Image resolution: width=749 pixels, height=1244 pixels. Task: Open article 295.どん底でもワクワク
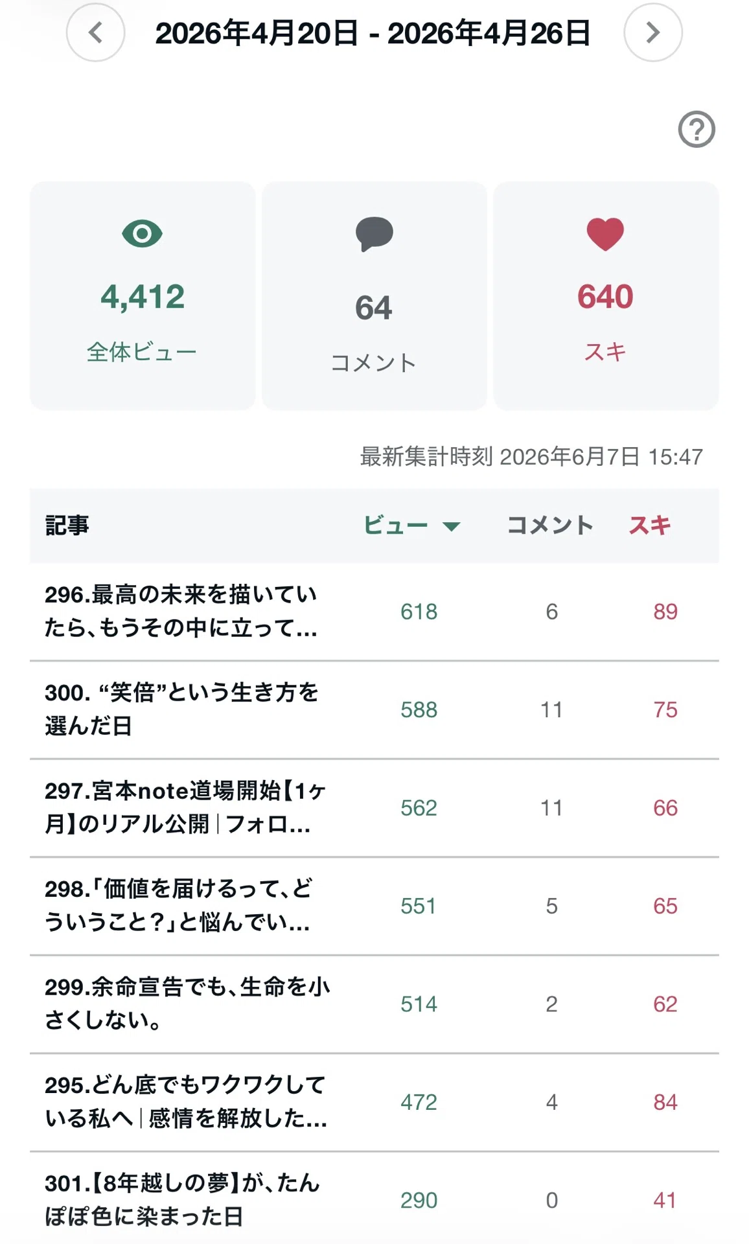point(186,1101)
